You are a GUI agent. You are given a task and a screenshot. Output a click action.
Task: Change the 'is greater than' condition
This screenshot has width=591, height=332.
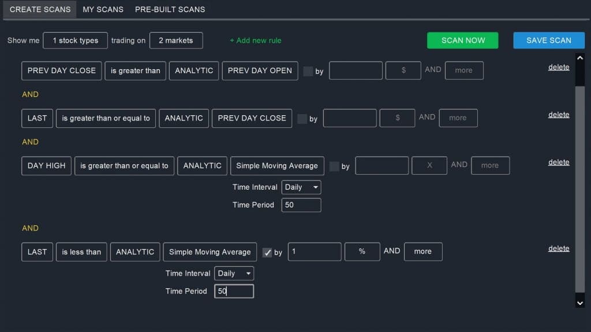135,70
